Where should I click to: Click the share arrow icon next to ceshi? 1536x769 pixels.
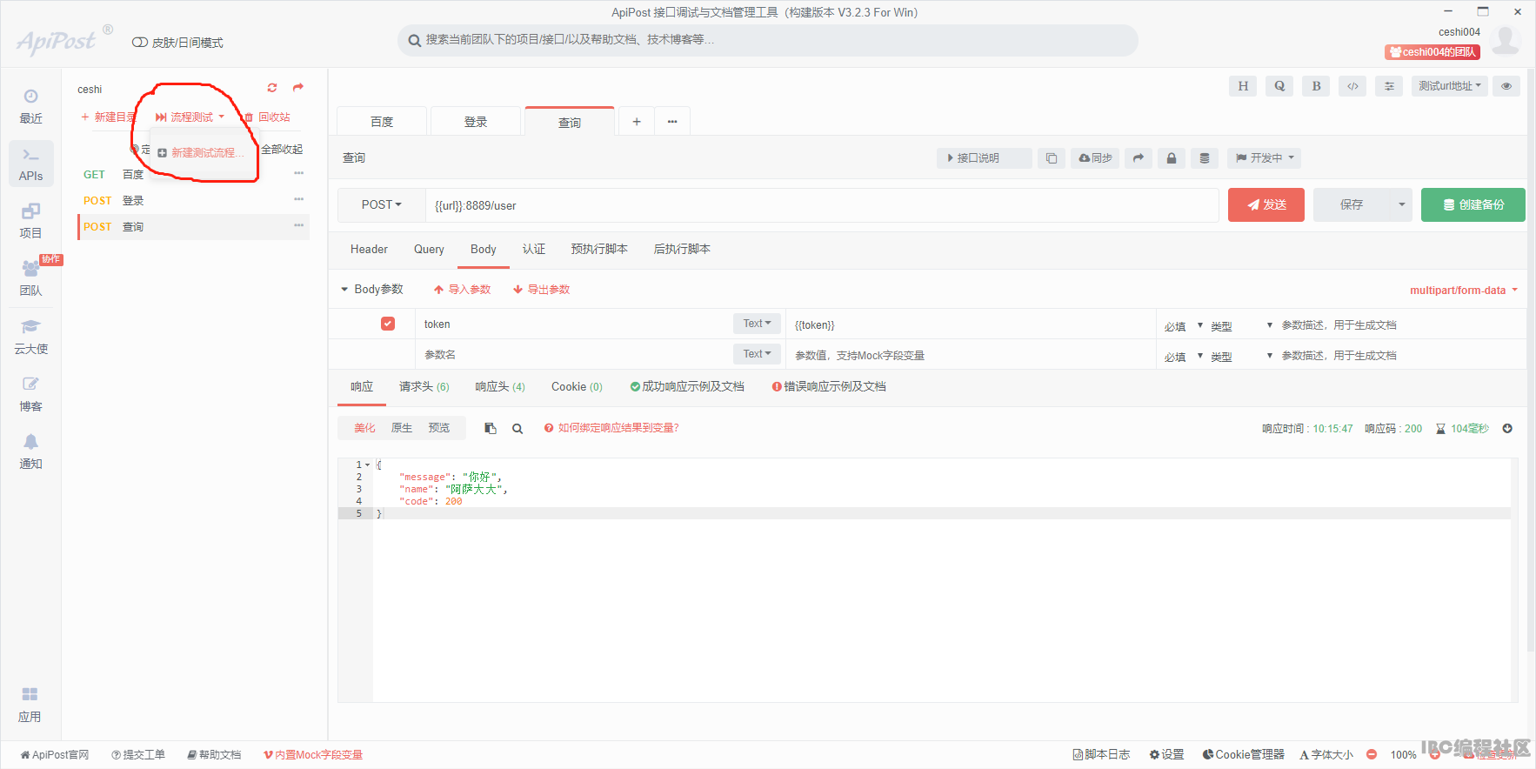(x=298, y=87)
